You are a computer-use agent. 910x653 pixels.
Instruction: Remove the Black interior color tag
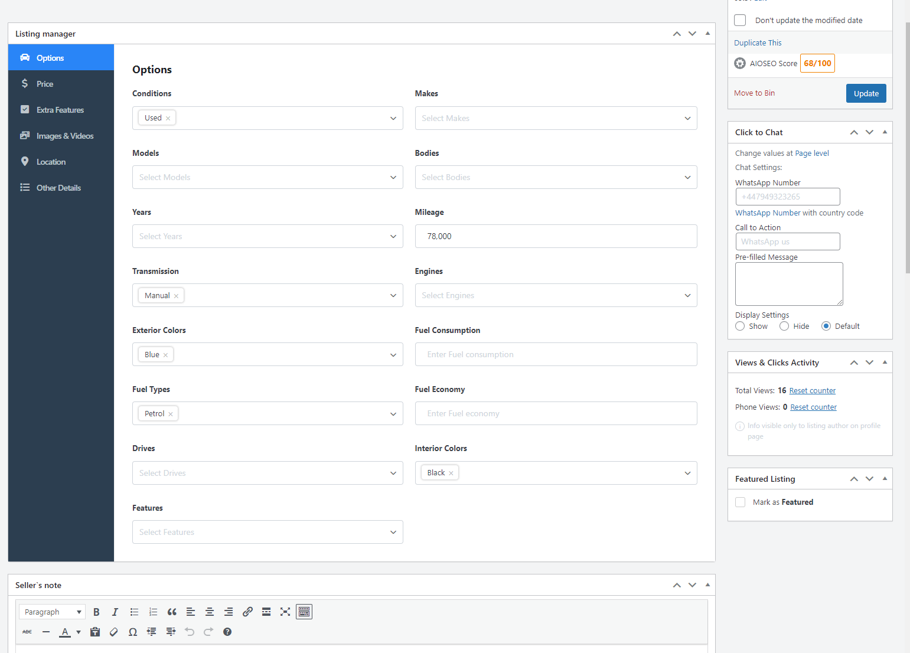(x=451, y=473)
